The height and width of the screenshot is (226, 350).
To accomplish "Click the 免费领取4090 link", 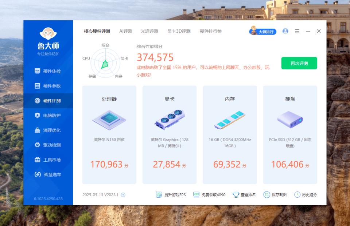I will pyautogui.click(x=209, y=195).
